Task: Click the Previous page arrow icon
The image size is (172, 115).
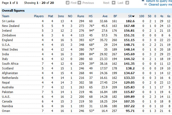Action: [79, 3]
